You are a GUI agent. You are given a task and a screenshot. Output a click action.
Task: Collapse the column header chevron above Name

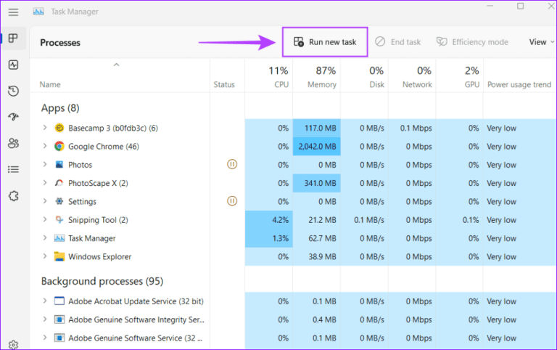pyautogui.click(x=115, y=65)
